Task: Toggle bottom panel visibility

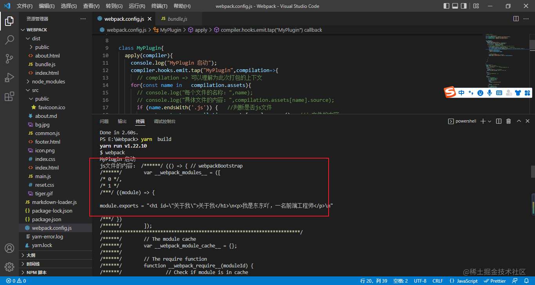Action: (455, 6)
